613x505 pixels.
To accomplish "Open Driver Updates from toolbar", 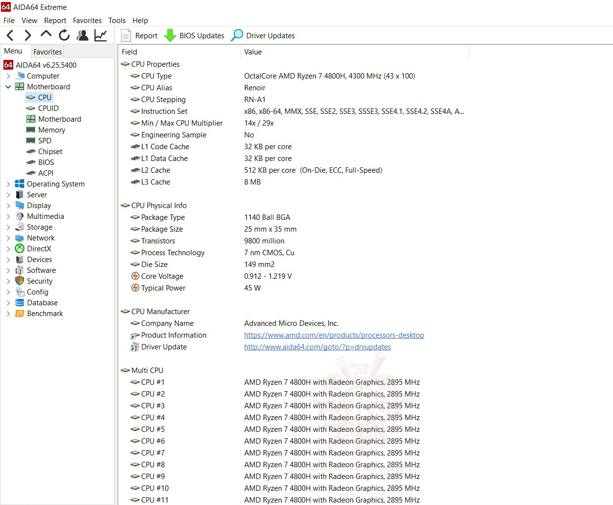I will click(263, 35).
